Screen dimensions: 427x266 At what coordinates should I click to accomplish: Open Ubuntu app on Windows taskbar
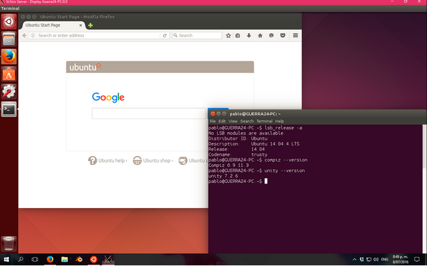[93, 260]
